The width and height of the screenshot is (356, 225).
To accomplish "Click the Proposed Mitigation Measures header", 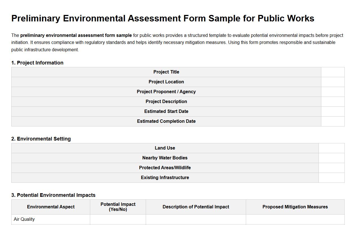I will pos(295,207).
